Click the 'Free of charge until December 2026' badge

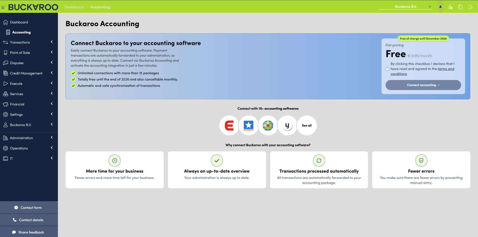[423, 38]
